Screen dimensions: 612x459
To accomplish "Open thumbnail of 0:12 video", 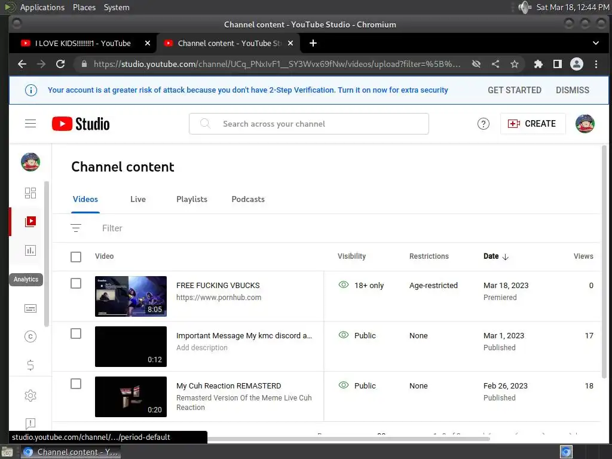I will (131, 347).
